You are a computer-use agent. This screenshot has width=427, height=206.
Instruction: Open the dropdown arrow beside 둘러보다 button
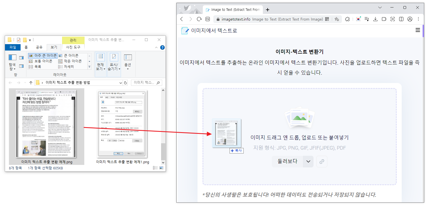[308, 162]
